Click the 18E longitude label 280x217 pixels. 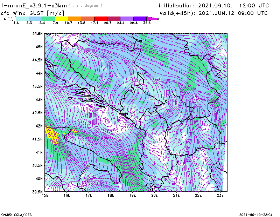click(111, 195)
